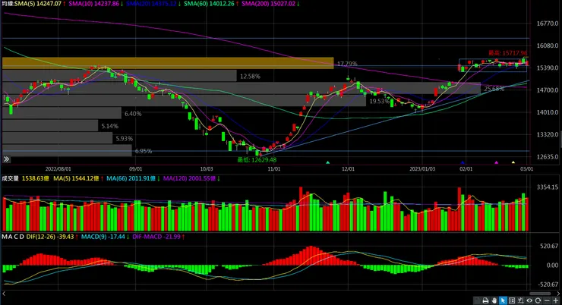Click the highest price 15717.96 label
Image resolution: width=562 pixels, height=305 pixels.
508,53
